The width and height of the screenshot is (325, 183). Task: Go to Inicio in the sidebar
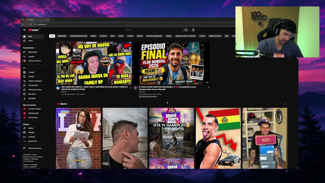pos(33,36)
